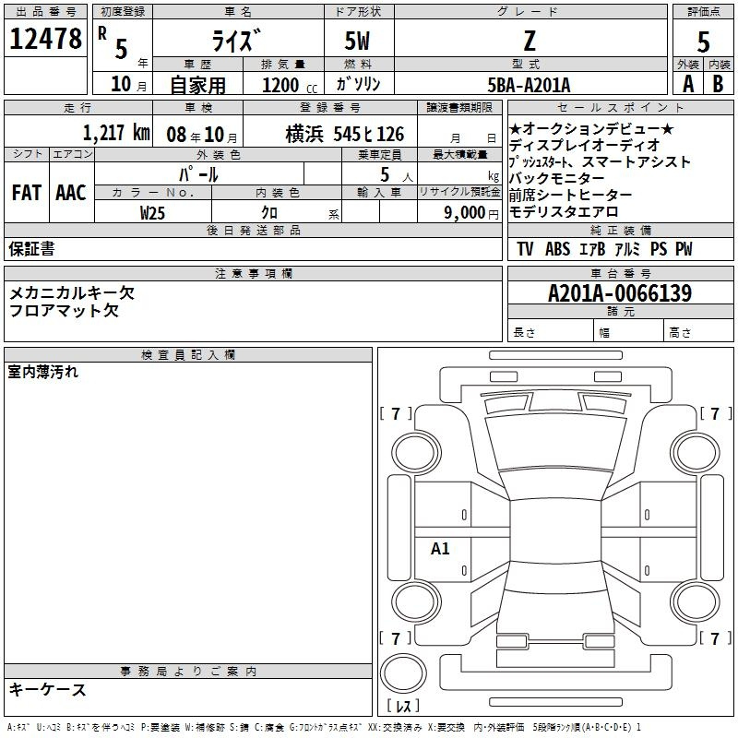Click the star in オークションデビュー sales point
The width and height of the screenshot is (738, 738).
click(x=517, y=128)
